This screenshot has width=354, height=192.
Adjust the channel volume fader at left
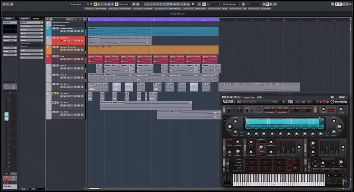7,116
